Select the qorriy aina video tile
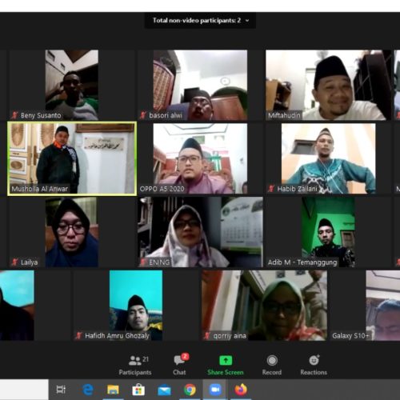The height and width of the screenshot is (400, 400). click(x=265, y=306)
